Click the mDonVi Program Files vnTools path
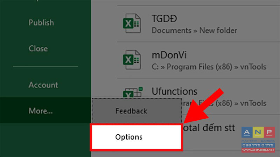 [x=209, y=67]
